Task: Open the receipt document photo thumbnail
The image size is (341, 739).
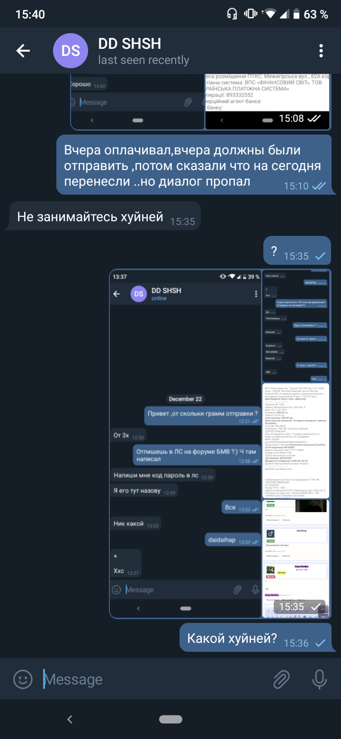Action: (x=296, y=441)
